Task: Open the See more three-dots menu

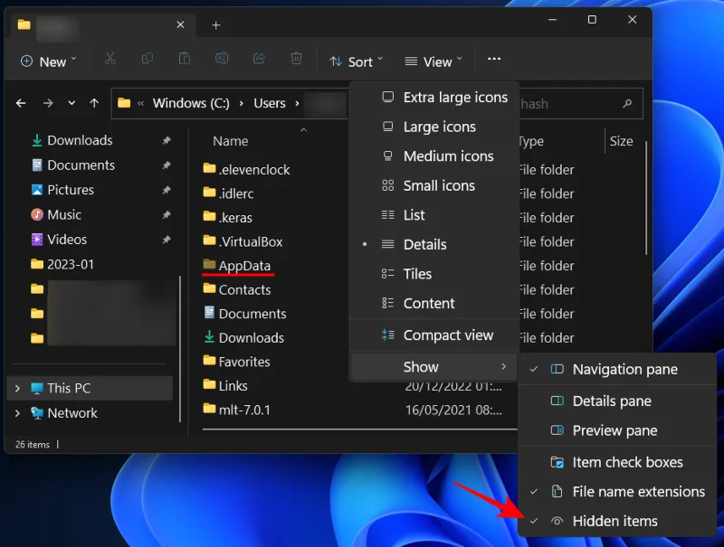Action: (494, 59)
